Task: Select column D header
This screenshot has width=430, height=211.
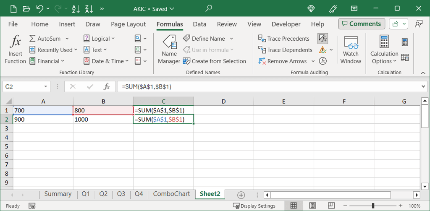Action: click(x=223, y=102)
